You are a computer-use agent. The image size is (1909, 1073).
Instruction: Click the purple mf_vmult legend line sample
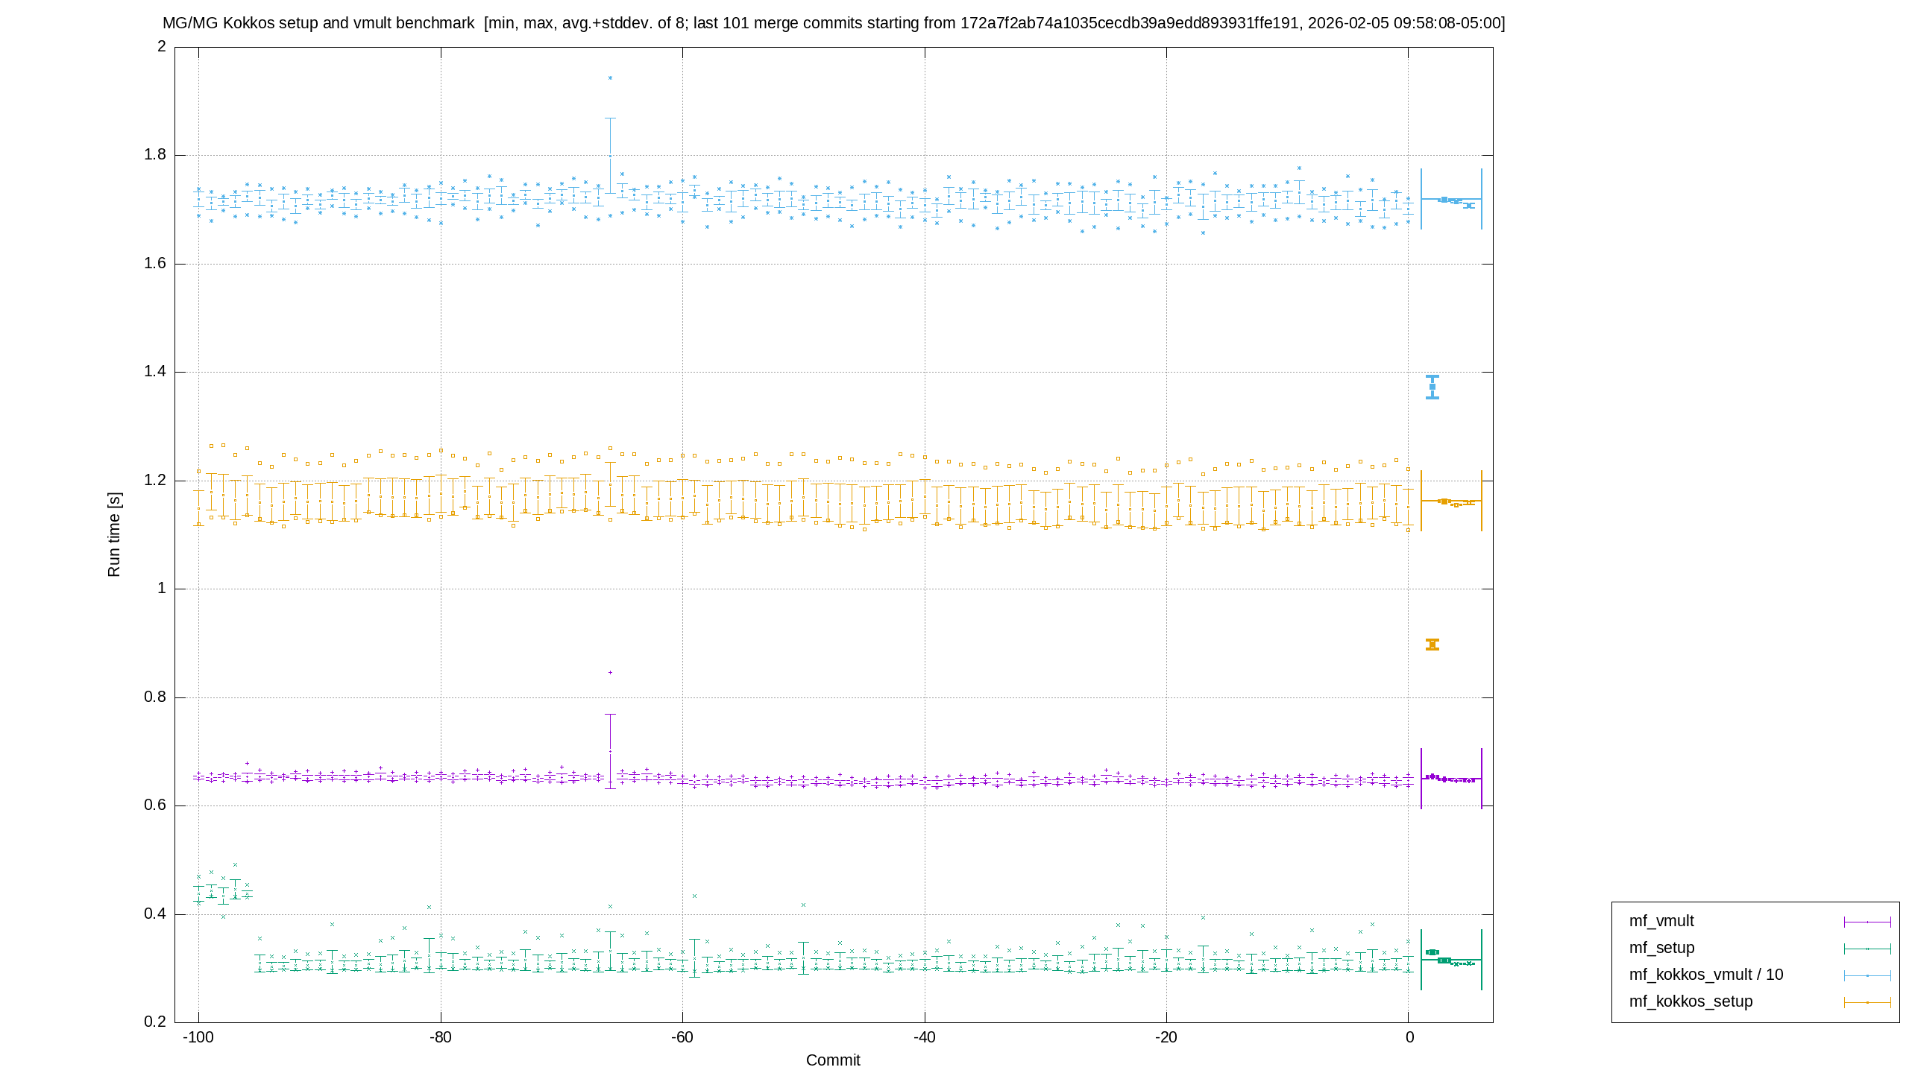(1867, 922)
